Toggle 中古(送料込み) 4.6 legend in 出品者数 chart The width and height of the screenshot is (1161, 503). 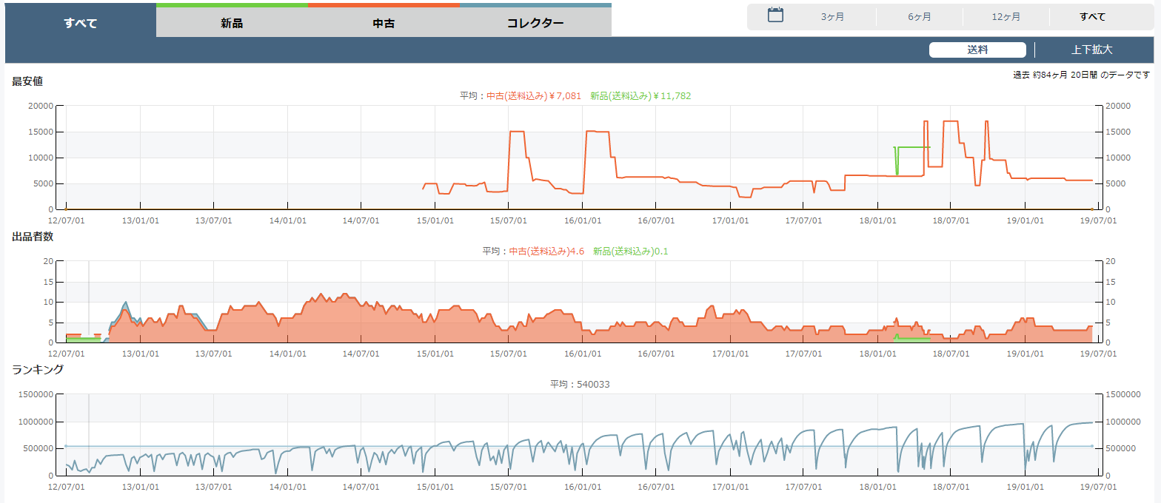click(x=546, y=251)
